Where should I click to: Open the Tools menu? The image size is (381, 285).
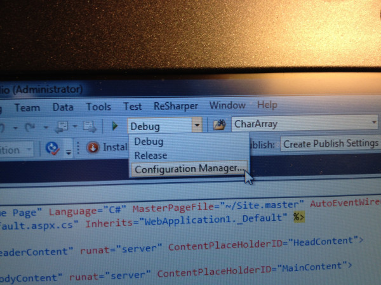click(x=98, y=107)
